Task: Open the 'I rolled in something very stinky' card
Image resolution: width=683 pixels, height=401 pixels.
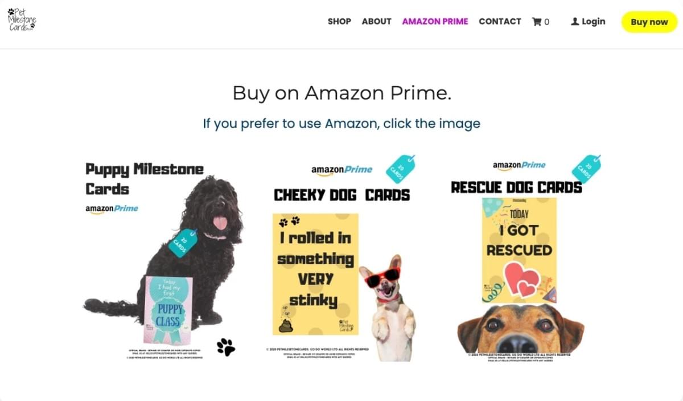Action: [316, 275]
